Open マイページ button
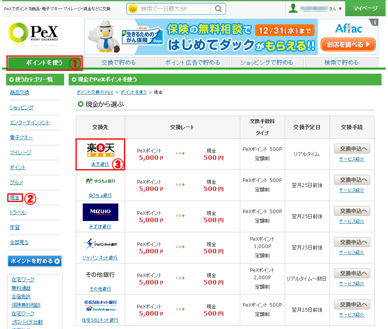The width and height of the screenshot is (388, 329). pyautogui.click(x=365, y=8)
